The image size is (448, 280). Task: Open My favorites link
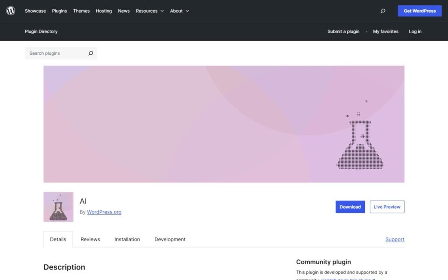tap(385, 31)
